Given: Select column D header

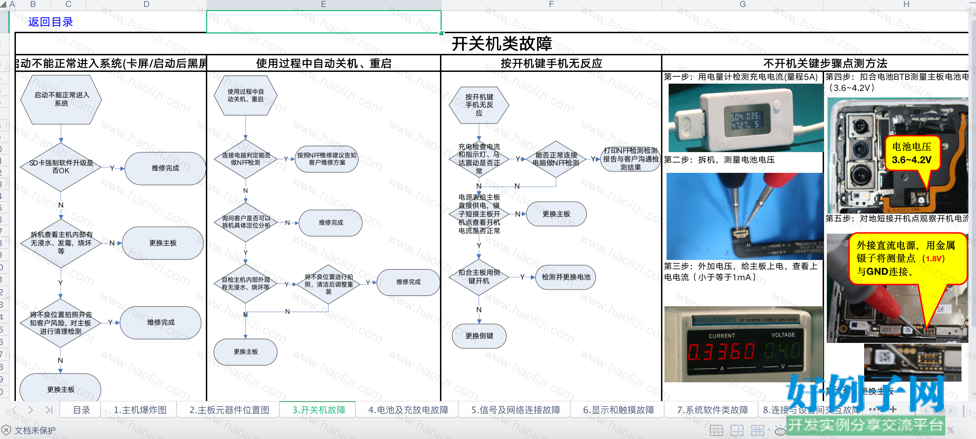Looking at the screenshot, I should pos(146,4).
